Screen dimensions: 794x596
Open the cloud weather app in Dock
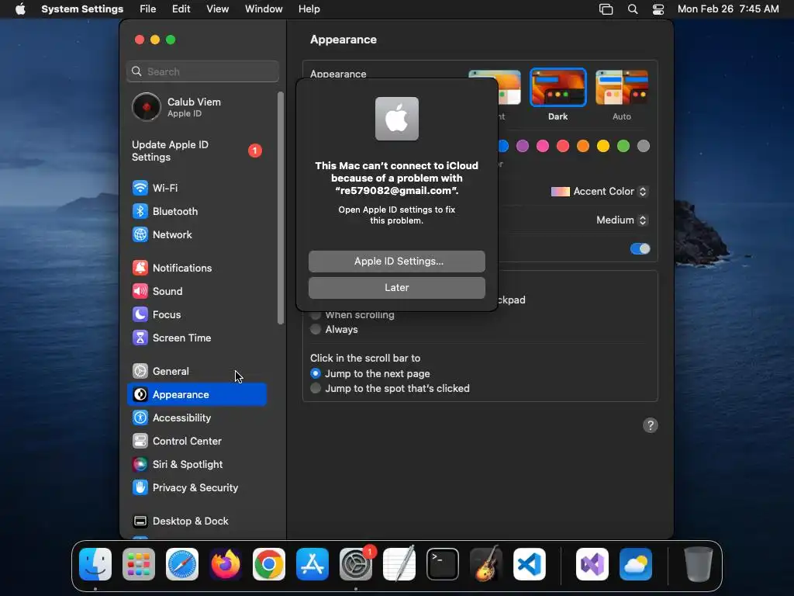[636, 564]
